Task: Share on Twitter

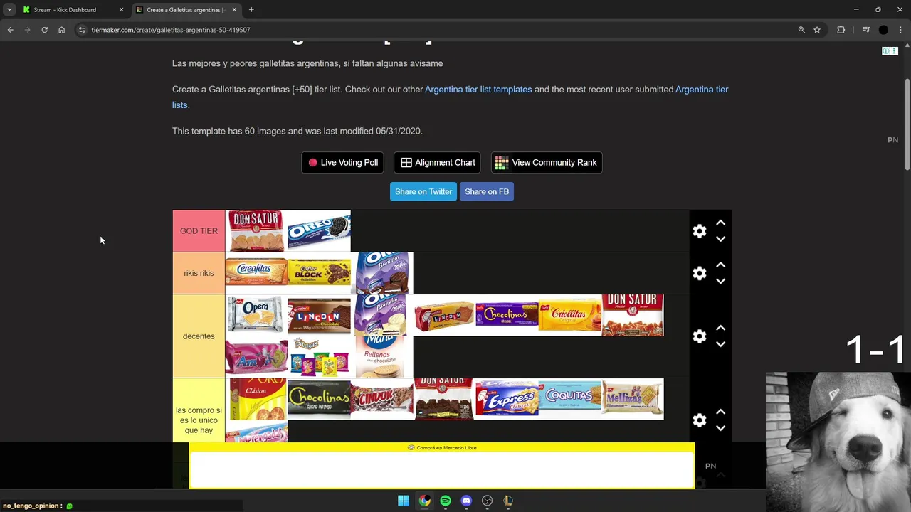Action: click(423, 191)
